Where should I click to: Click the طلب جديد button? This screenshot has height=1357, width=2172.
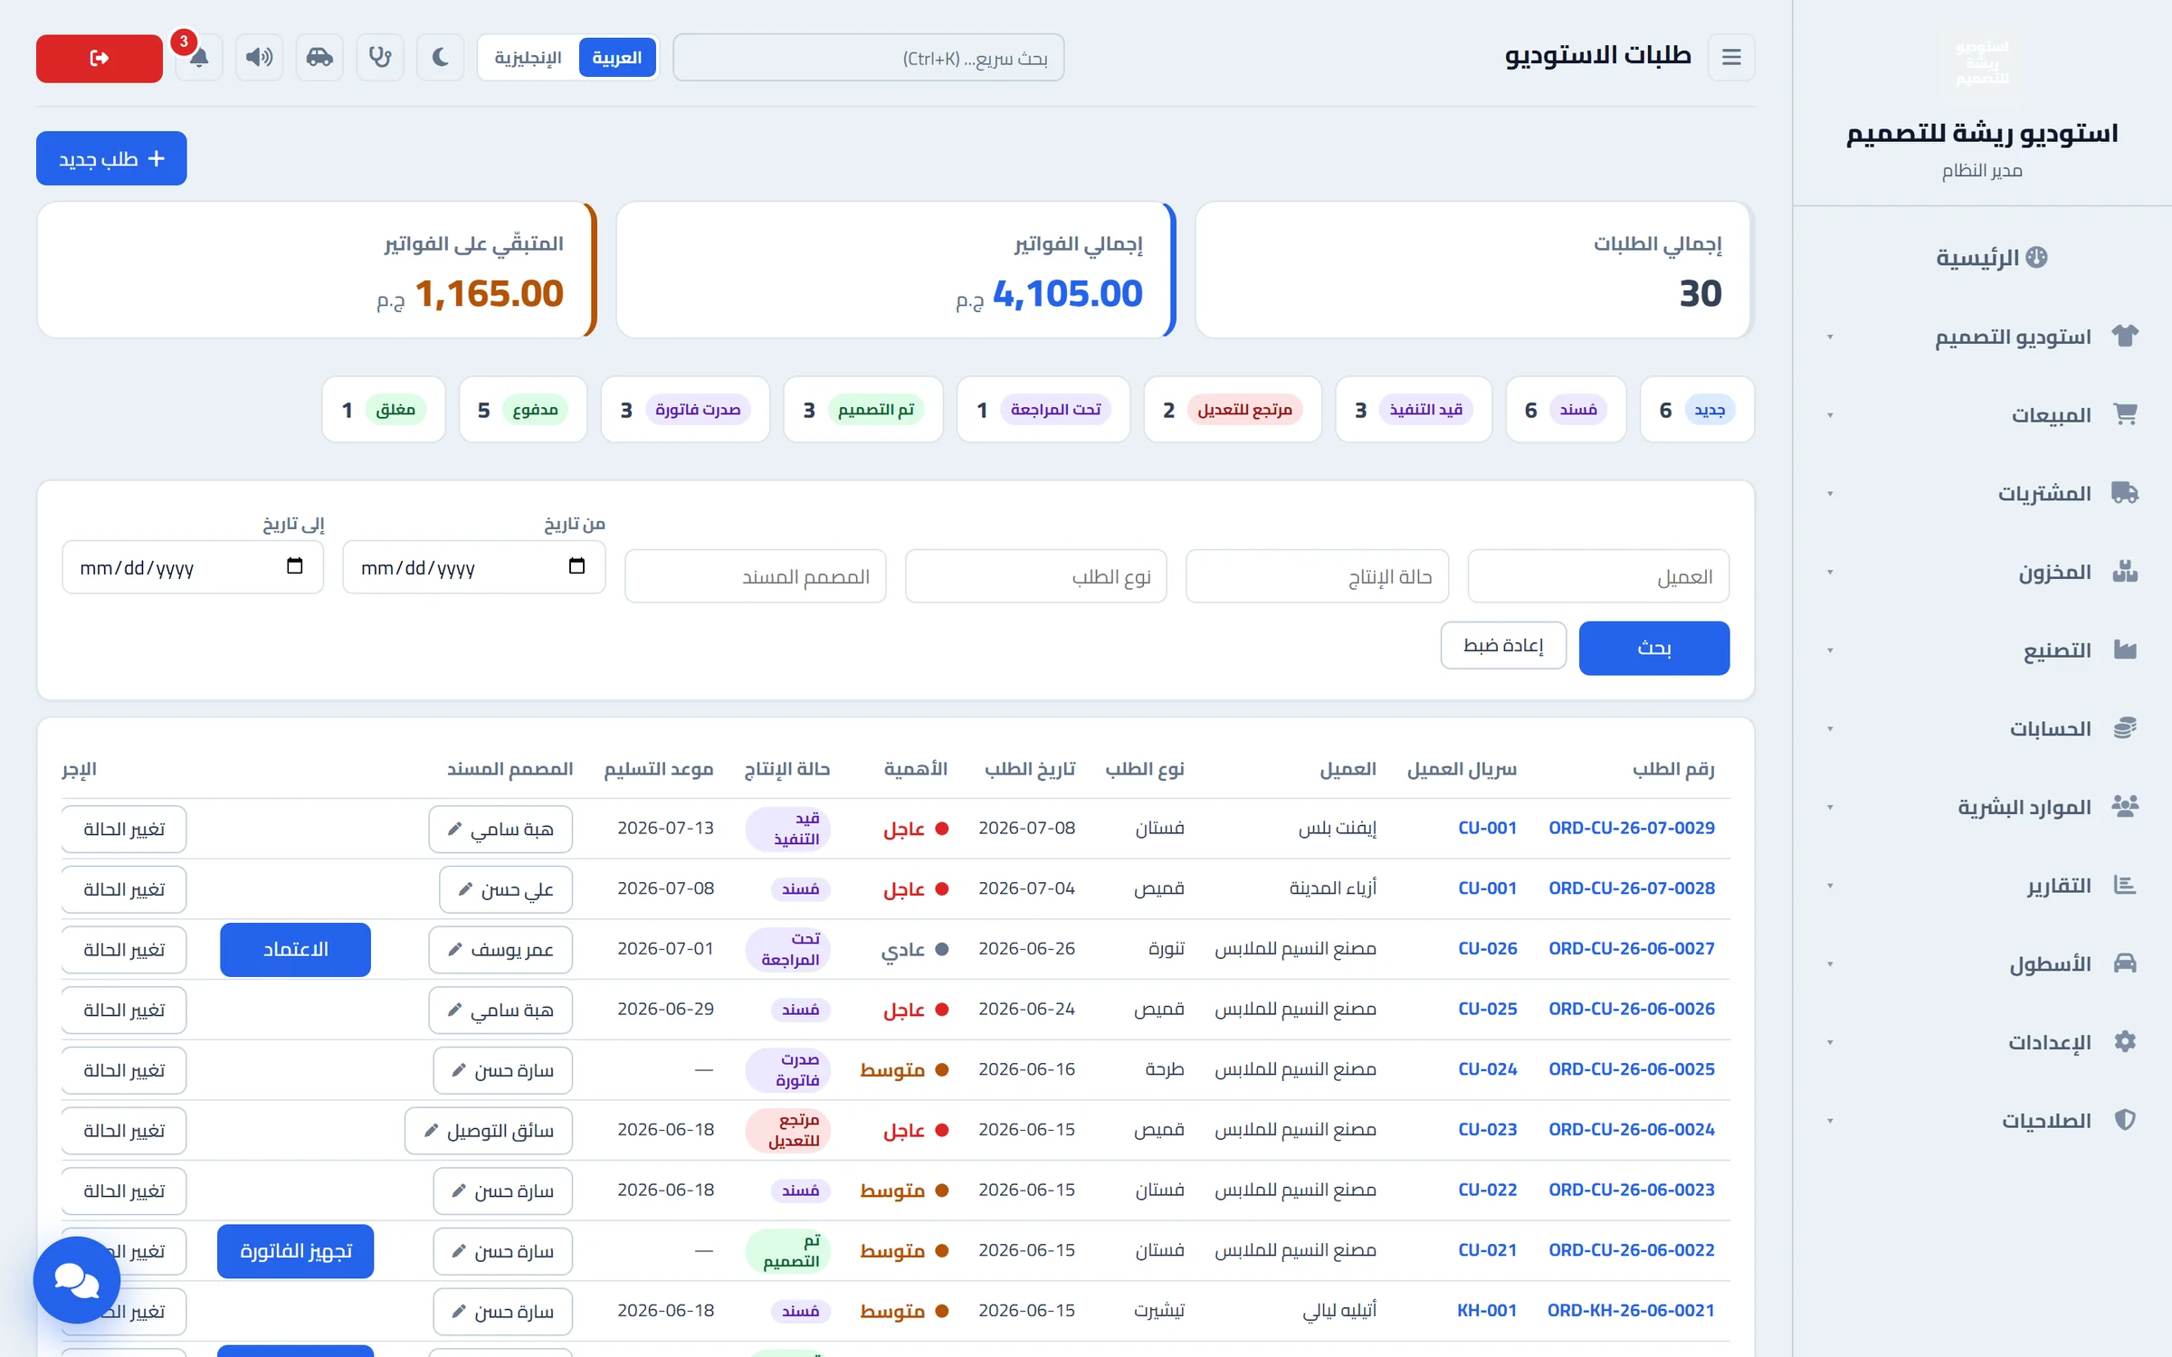(111, 158)
